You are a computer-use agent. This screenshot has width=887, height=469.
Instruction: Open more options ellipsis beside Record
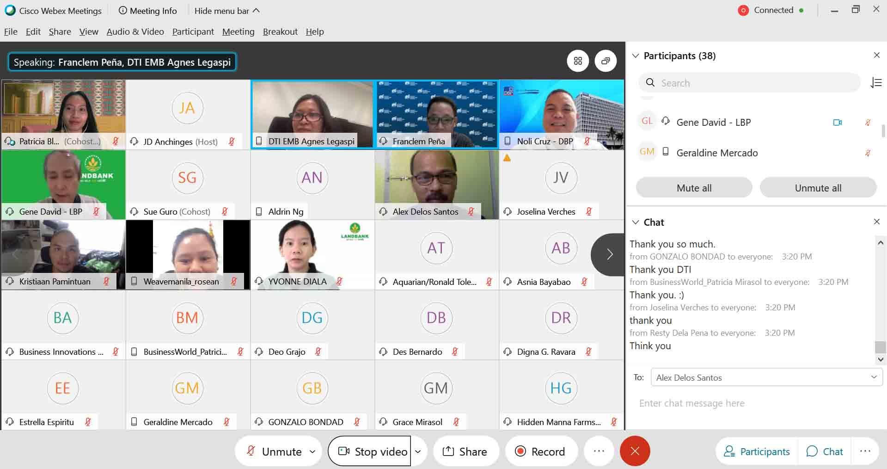(599, 451)
